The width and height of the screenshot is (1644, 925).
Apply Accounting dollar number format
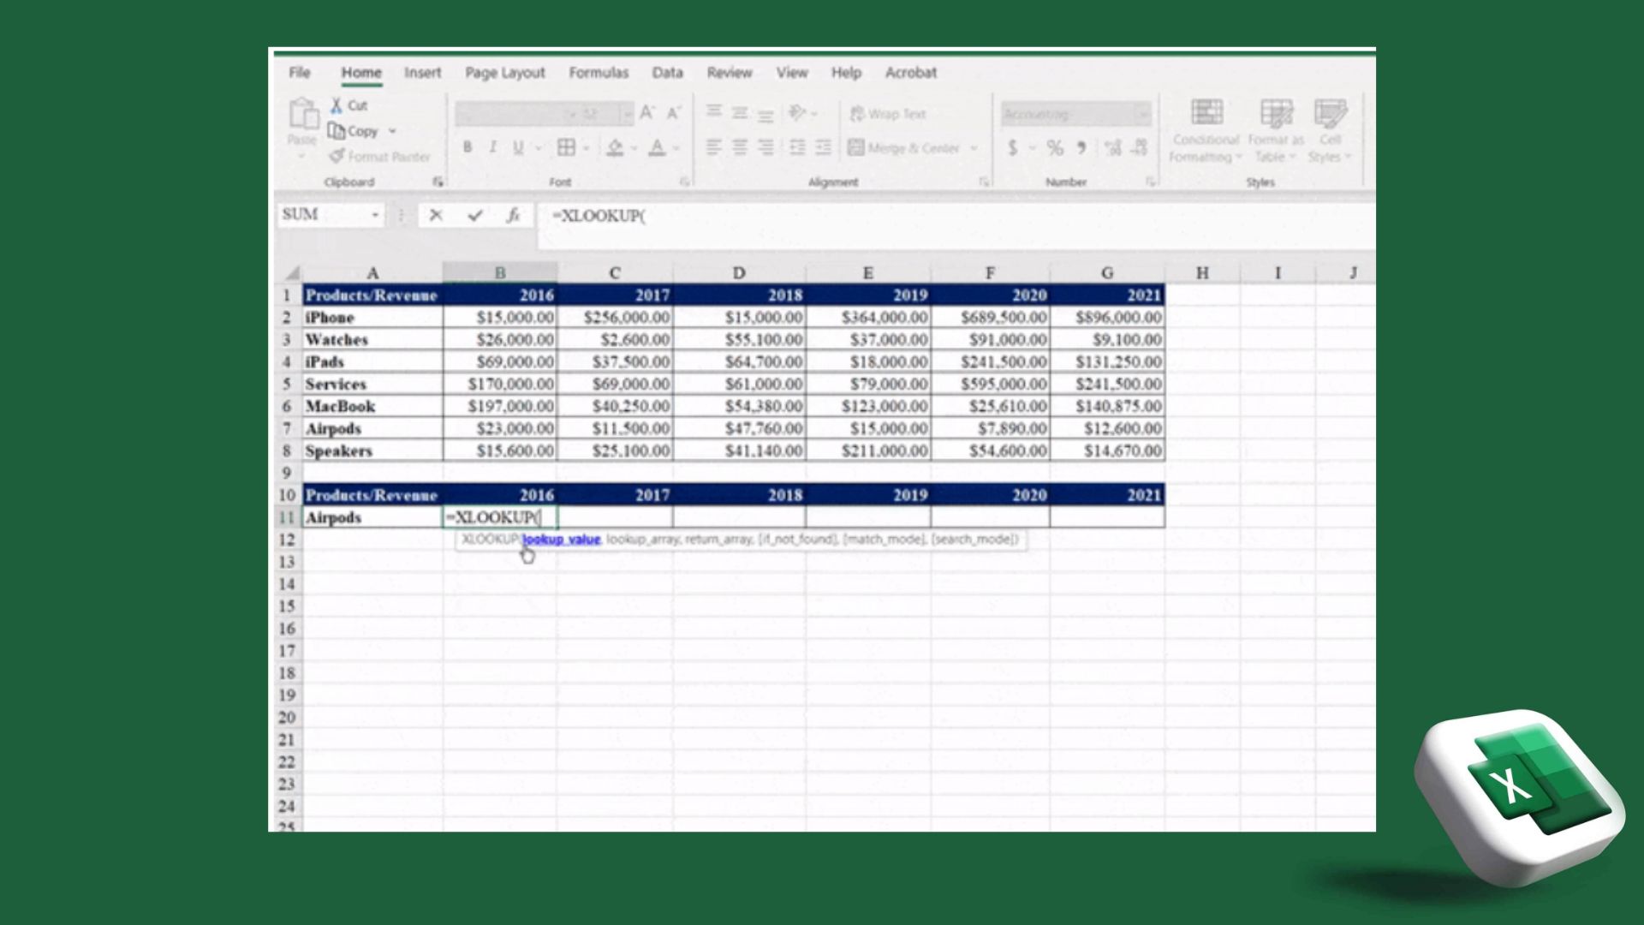1013,148
